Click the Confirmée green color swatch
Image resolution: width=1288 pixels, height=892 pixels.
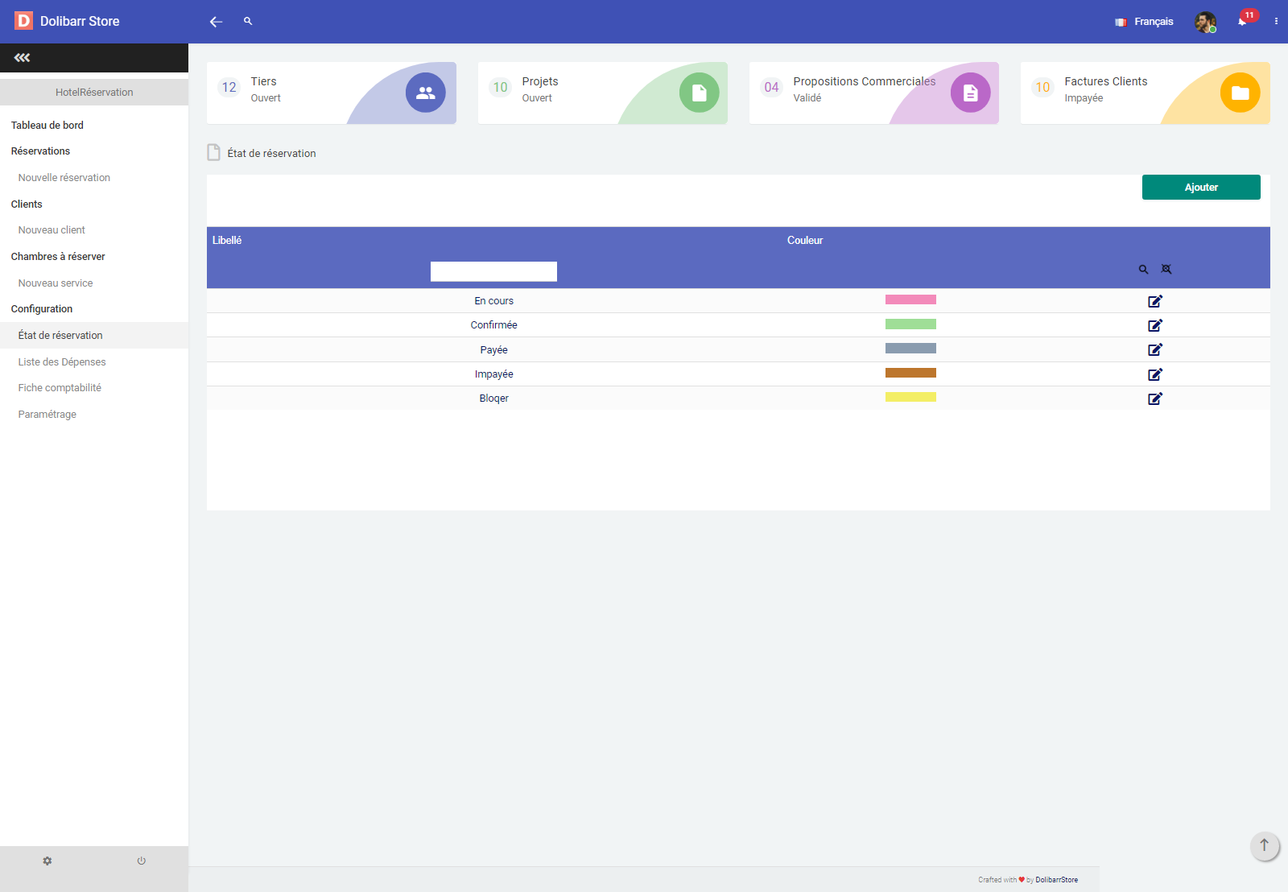tap(910, 324)
